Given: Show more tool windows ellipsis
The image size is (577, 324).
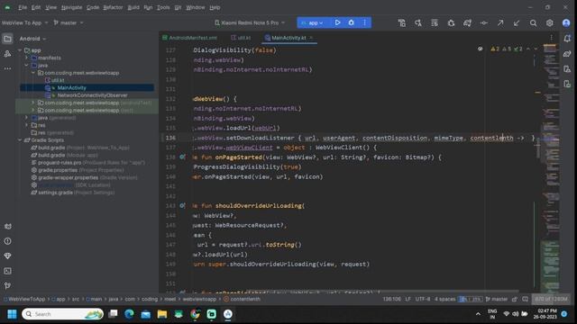Looking at the screenshot, I should click(x=7, y=68).
